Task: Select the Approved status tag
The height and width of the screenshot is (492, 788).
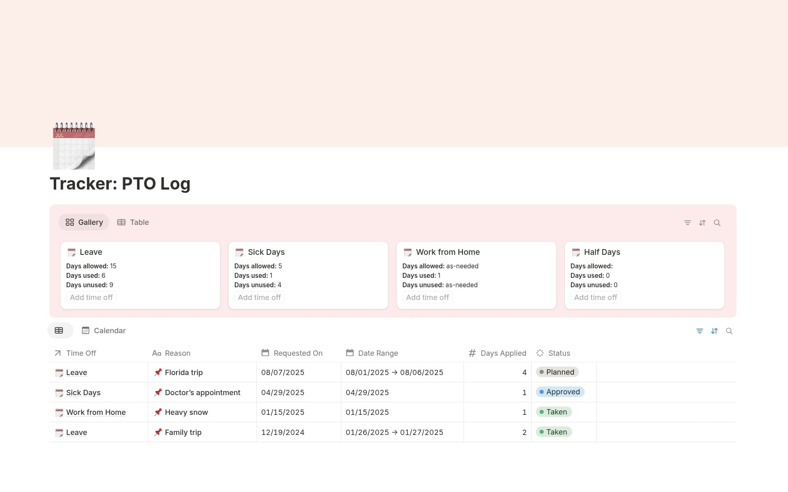Action: pos(560,391)
